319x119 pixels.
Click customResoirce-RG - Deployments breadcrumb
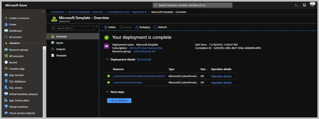tap(127, 12)
